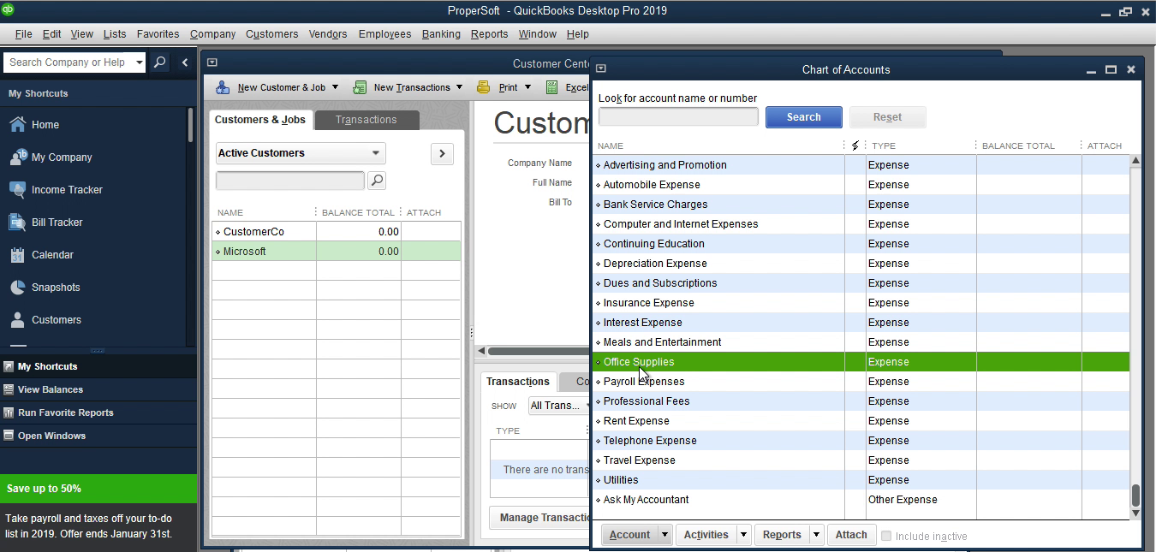The image size is (1156, 552).
Task: Select Ask My Accountant account row
Action: point(861,500)
